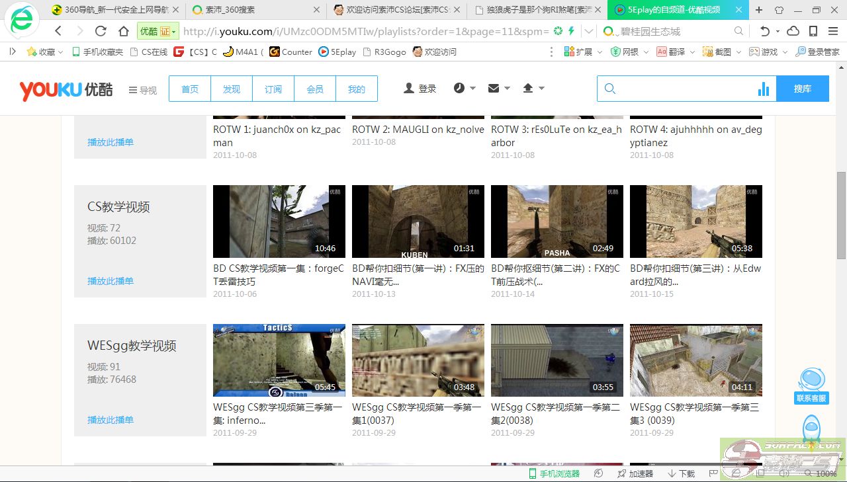Open 扩展 extensions dropdown
Viewport: 847px width, 482px height.
click(583, 52)
